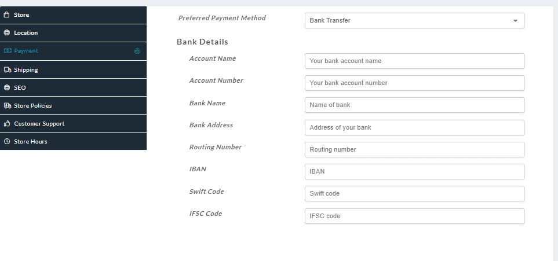Click the SEO globe icon
This screenshot has width=558, height=261.
pyautogui.click(x=7, y=88)
